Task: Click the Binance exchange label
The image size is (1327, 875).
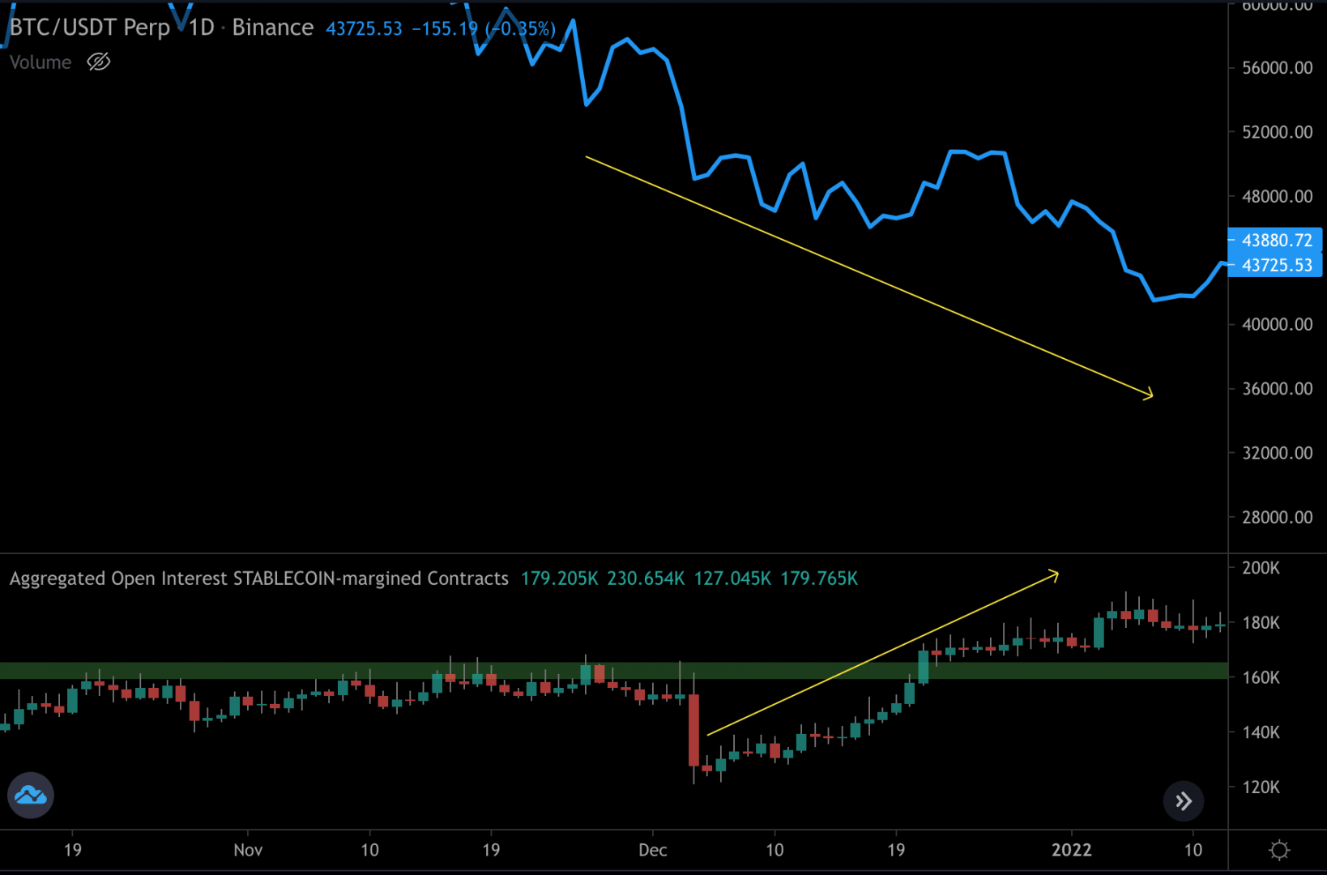Action: click(x=273, y=28)
